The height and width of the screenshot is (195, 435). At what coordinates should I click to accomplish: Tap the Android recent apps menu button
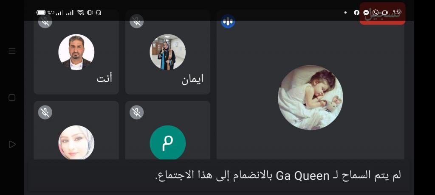(12, 51)
